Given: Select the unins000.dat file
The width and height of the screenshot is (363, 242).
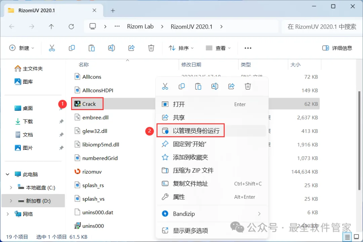Looking at the screenshot, I should (x=94, y=212).
